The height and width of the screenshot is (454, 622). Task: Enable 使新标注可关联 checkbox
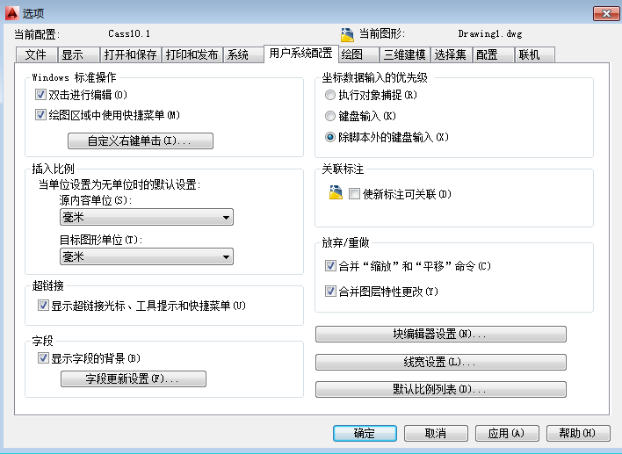(x=355, y=194)
